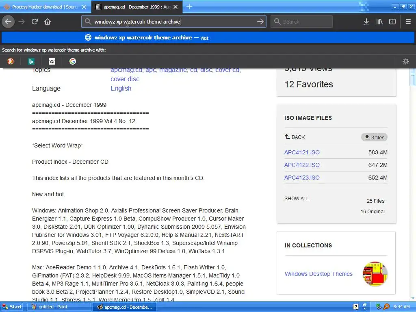Toggle the sidebar view icon
Image resolution: width=416 pixels, height=312 pixels.
(392, 22)
